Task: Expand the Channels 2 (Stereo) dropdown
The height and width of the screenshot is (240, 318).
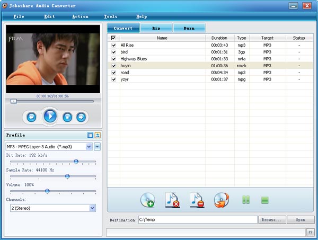Action: click(92, 208)
